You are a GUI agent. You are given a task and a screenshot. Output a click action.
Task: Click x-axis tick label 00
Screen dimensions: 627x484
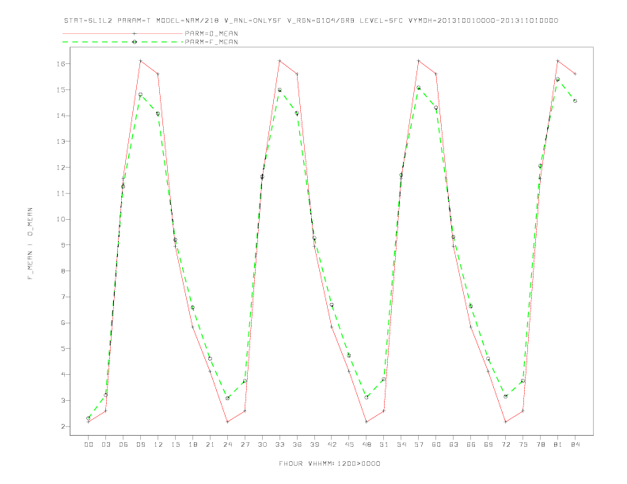click(x=89, y=444)
